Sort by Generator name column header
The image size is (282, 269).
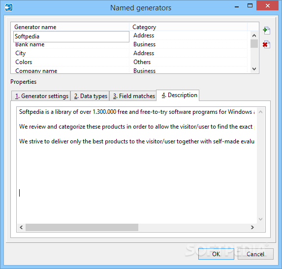pos(70,27)
